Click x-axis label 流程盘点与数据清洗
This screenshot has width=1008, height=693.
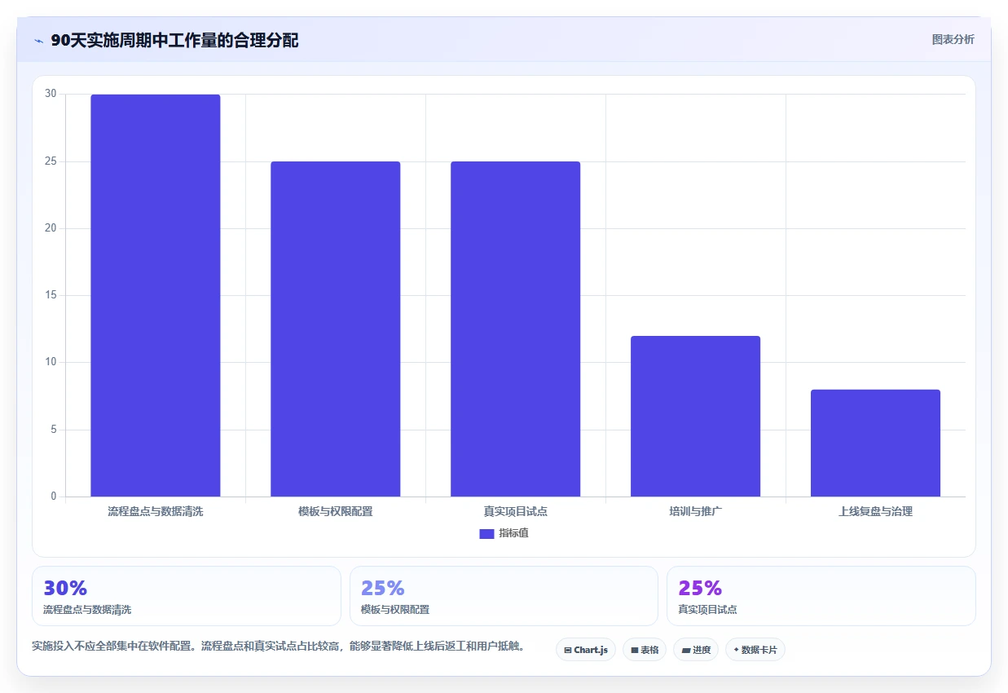click(x=155, y=512)
